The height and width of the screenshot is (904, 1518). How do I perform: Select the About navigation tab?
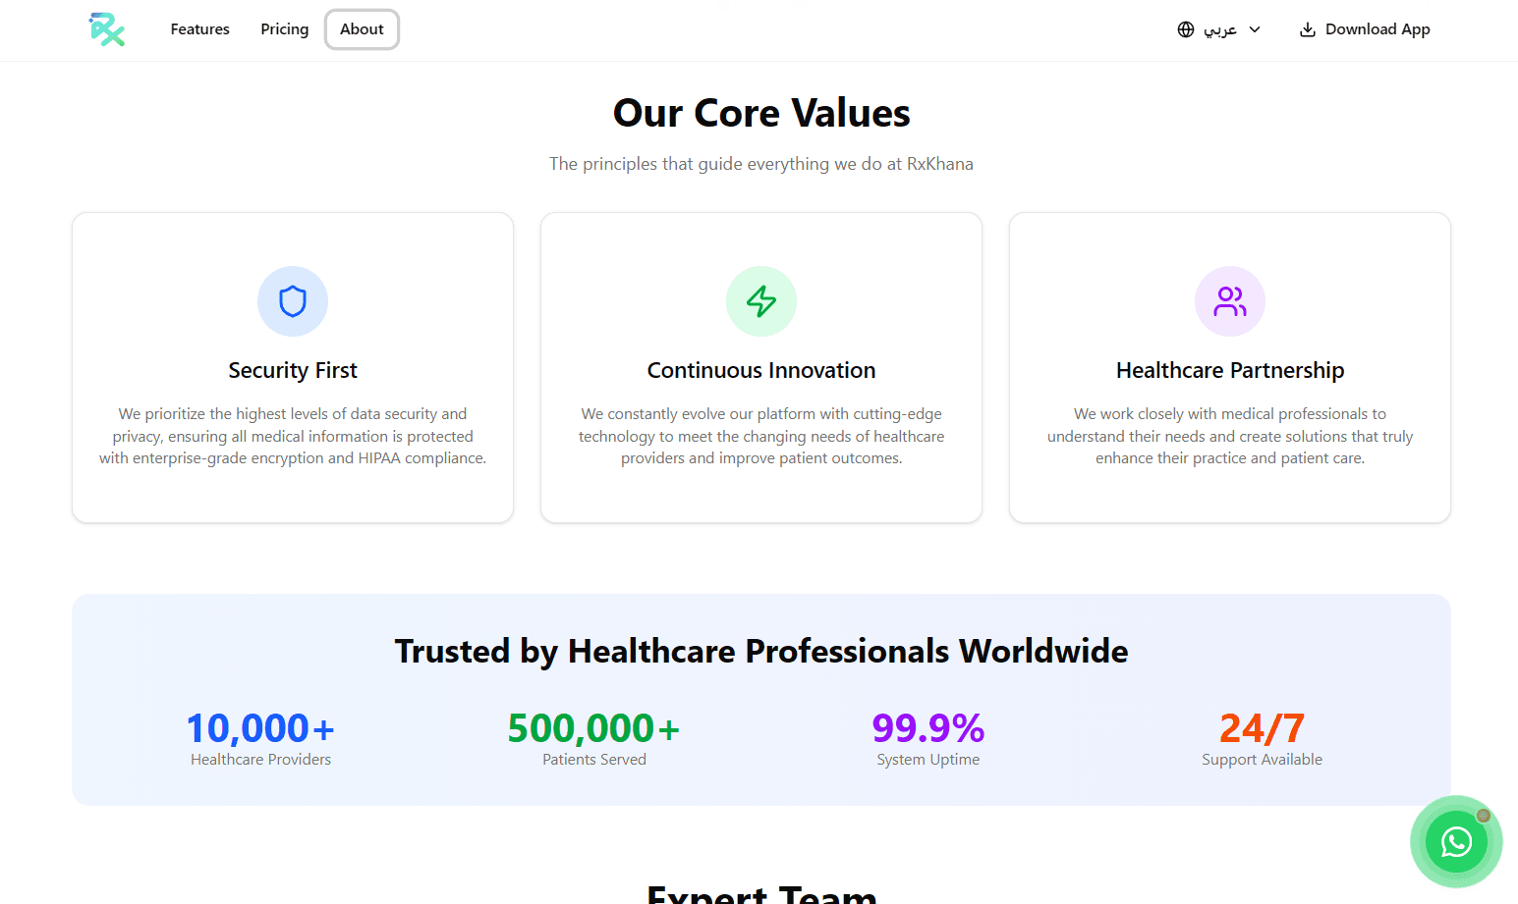[362, 29]
